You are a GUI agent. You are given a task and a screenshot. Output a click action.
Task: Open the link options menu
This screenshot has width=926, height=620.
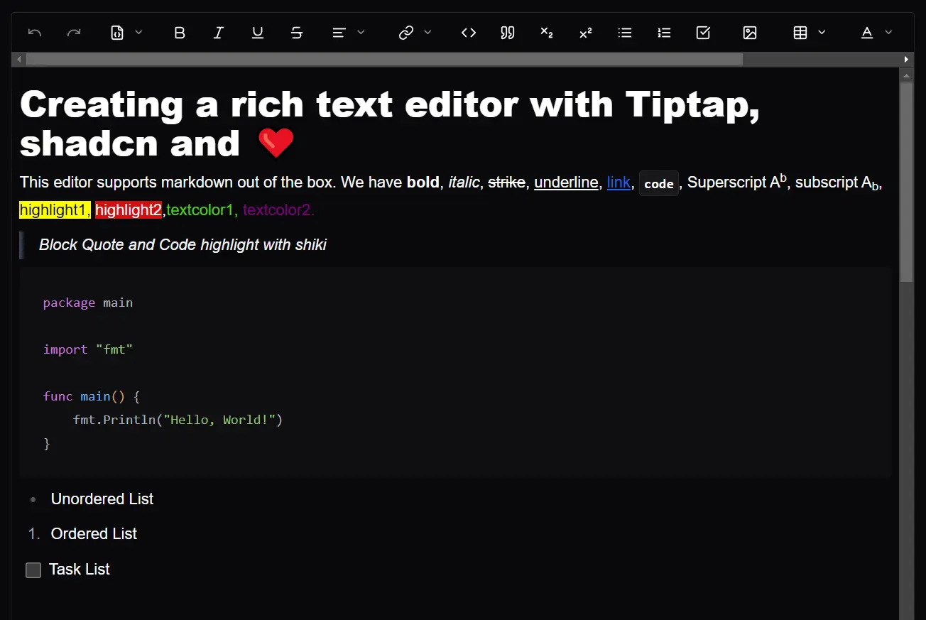click(x=427, y=32)
